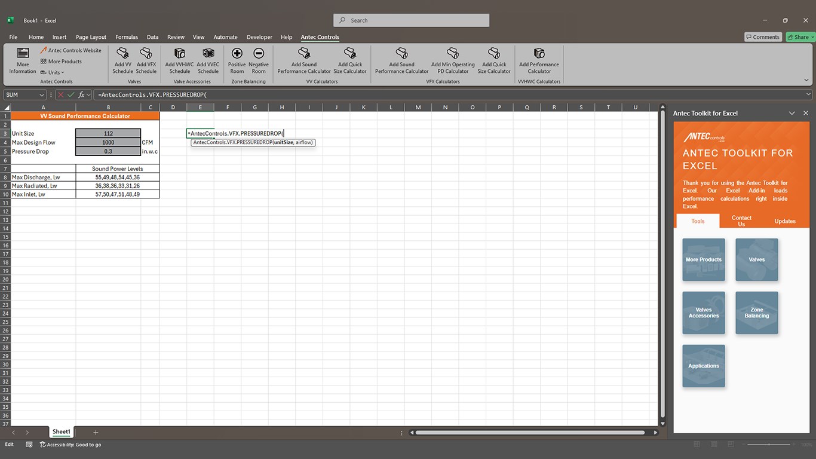Select the Max Design Flow value 1000
Viewport: 816px width, 459px height.
click(108, 142)
